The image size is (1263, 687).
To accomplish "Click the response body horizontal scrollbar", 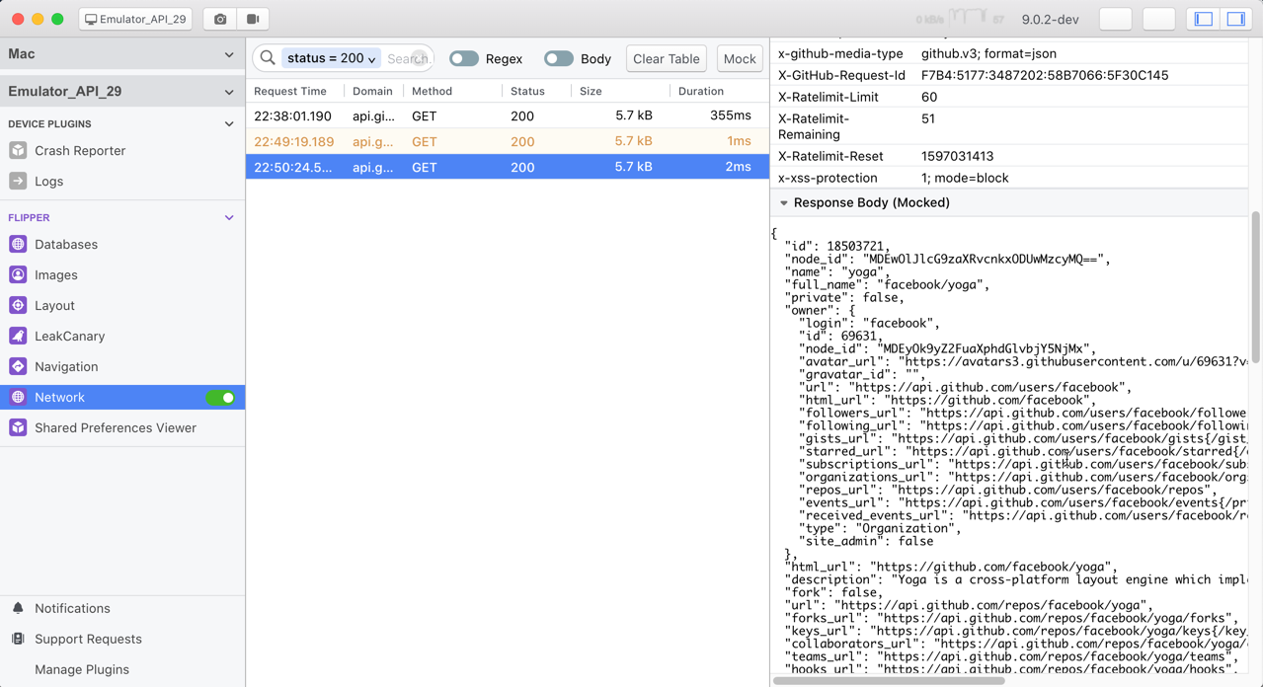I will 889,680.
